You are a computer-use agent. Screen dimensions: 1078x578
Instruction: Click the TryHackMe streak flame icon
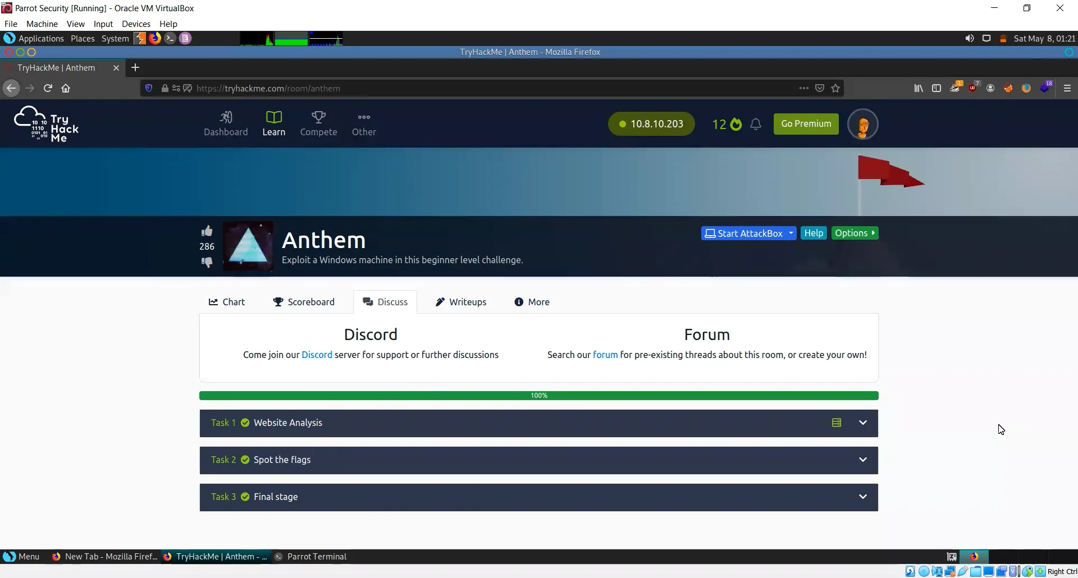coord(736,124)
